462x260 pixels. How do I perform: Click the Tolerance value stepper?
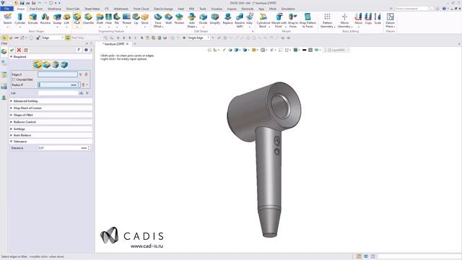tap(89, 148)
